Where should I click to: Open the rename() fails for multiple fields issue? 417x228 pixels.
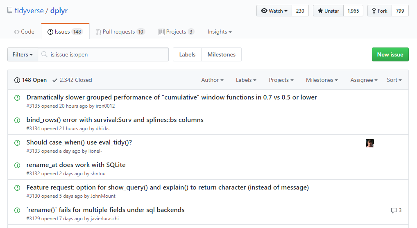tap(105, 210)
